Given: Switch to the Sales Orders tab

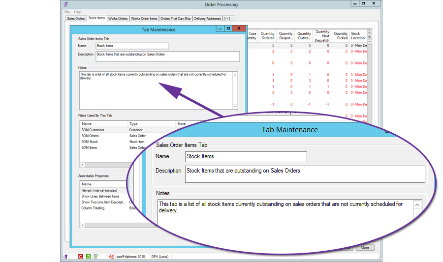Looking at the screenshot, I should click(x=76, y=18).
